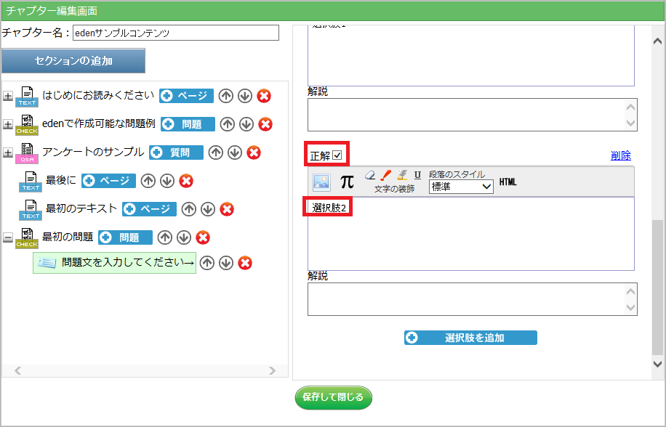
Task: Add 問題 to 最初の問題 section
Action: pos(125,237)
